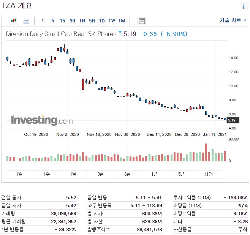250x235 pixels.
Task: Click the Direxion Daily Small Cap Bear 3X Shares title
Action: pos(61,34)
